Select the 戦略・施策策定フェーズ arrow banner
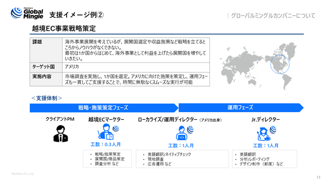The height and width of the screenshot is (181, 323). [104, 108]
